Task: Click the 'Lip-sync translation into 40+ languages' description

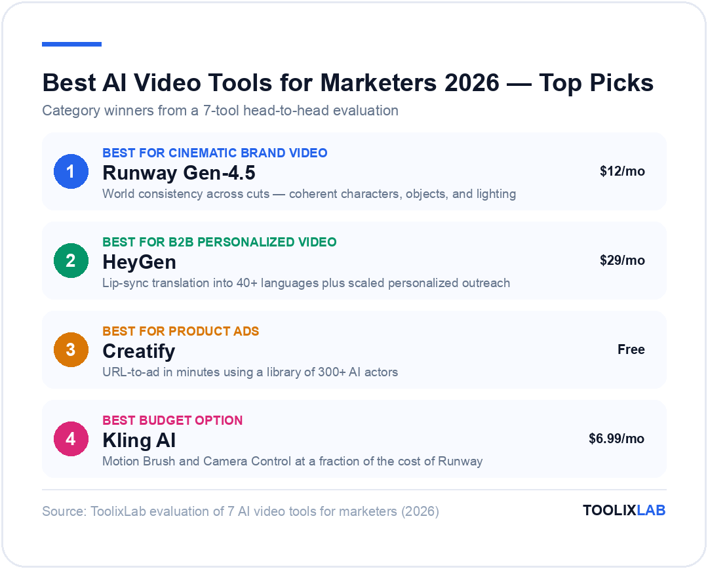Action: (x=306, y=283)
